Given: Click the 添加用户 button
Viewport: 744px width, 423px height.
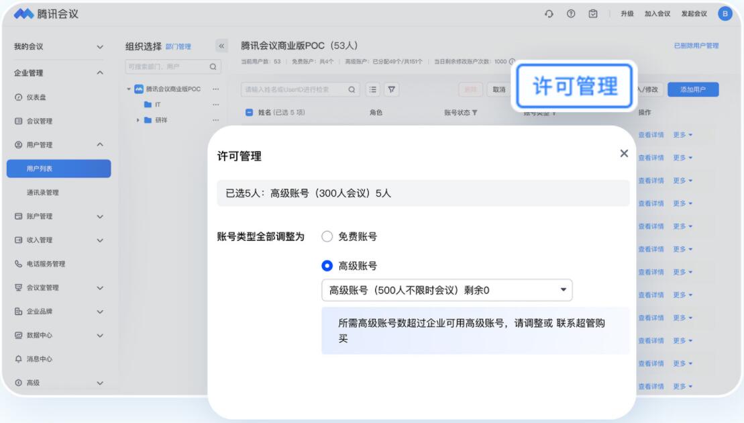Looking at the screenshot, I should [693, 90].
